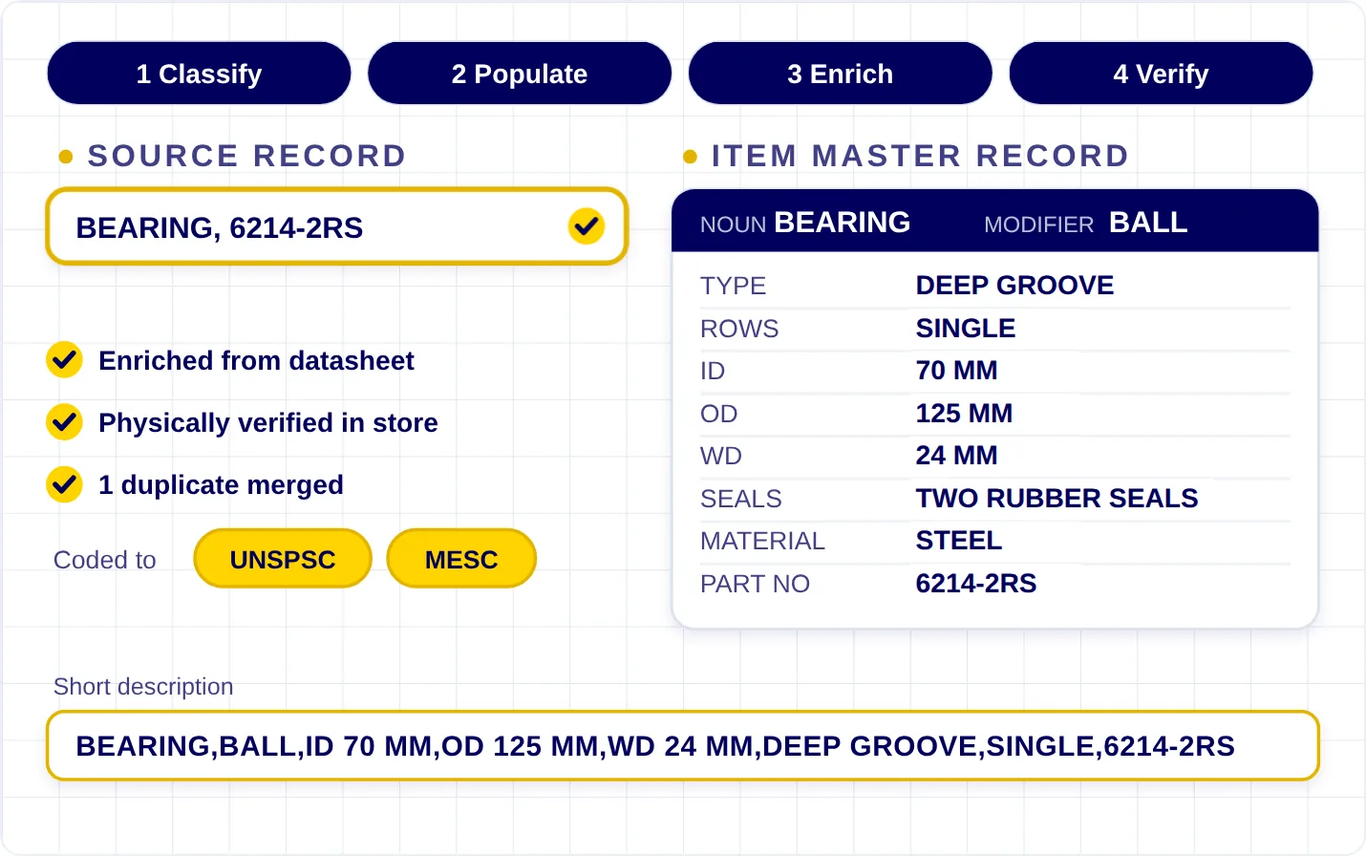Screen dimensions: 1366x856
Task: Click the Coded to label
Action: (105, 560)
